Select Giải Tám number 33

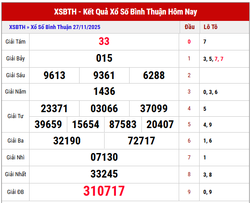tap(104, 41)
